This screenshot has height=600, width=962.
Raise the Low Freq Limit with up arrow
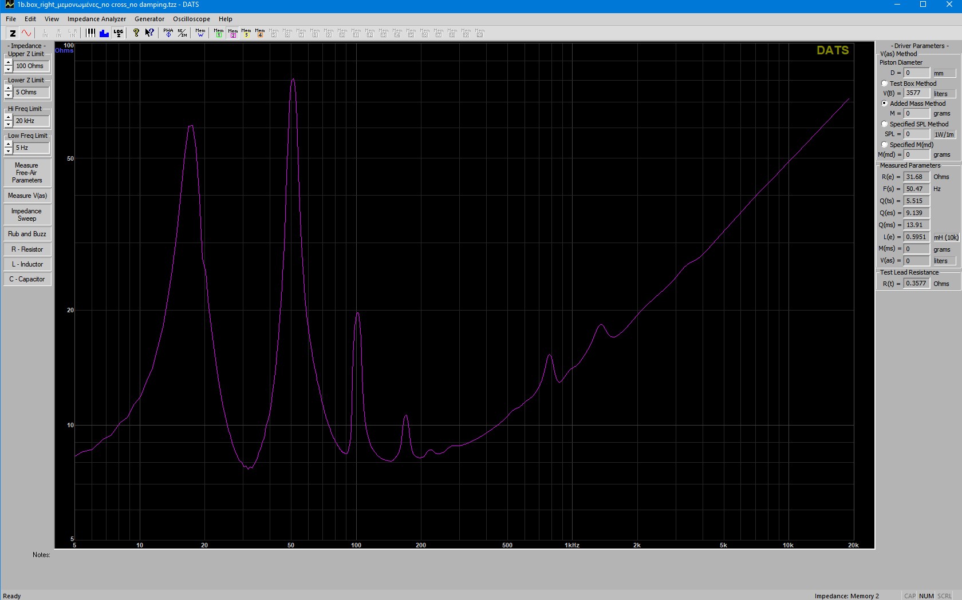click(x=9, y=144)
